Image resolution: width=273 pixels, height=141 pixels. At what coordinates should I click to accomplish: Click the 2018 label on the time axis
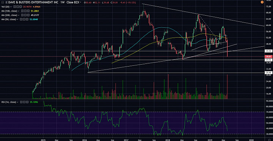[x=168, y=140]
